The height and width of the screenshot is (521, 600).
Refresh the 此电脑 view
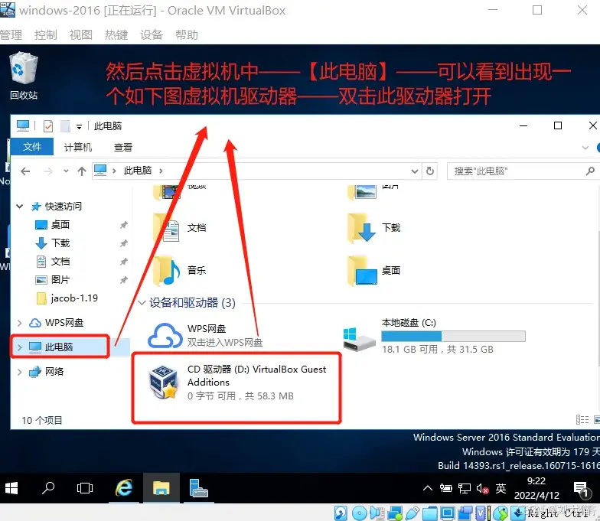pos(430,171)
